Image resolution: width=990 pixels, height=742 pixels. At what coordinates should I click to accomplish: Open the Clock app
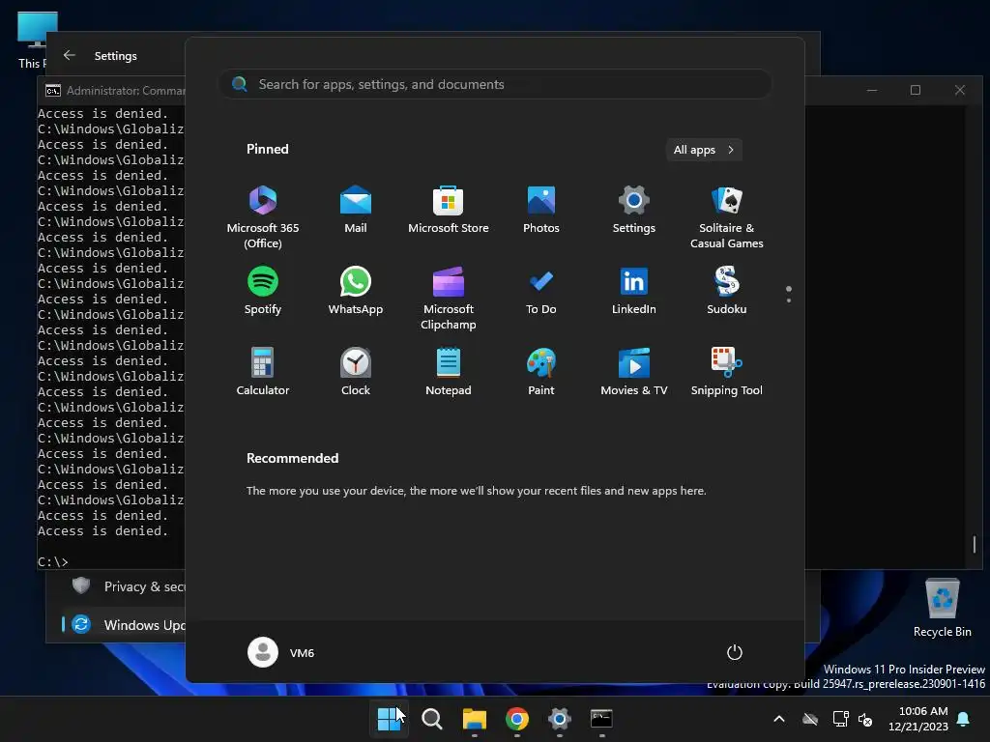point(356,372)
